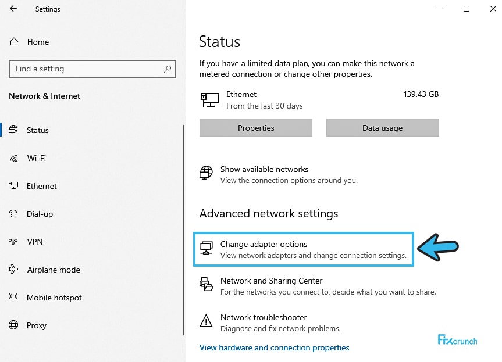Click the 'View the connection options around you' text

pyautogui.click(x=289, y=180)
